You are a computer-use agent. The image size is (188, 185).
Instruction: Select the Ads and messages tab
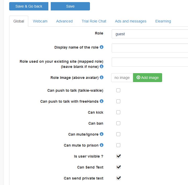coord(131,21)
